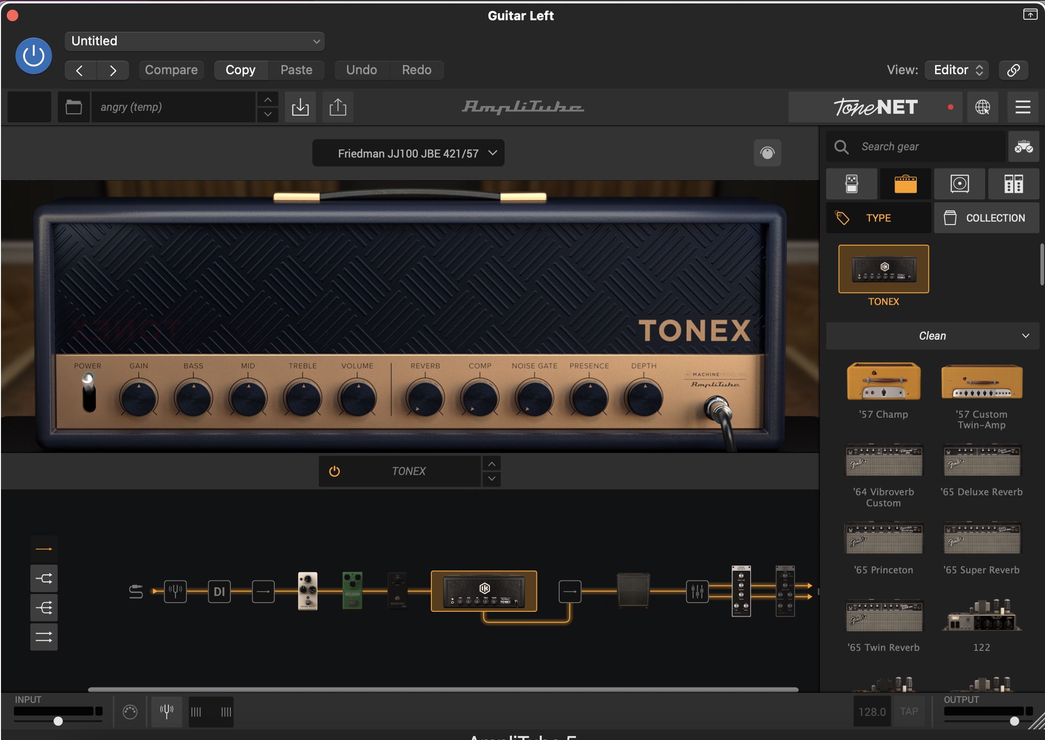Select the '65 Princeton amp

[x=884, y=538]
